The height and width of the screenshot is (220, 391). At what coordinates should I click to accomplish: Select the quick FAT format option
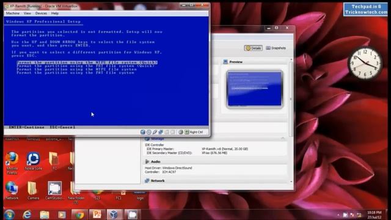pos(86,66)
